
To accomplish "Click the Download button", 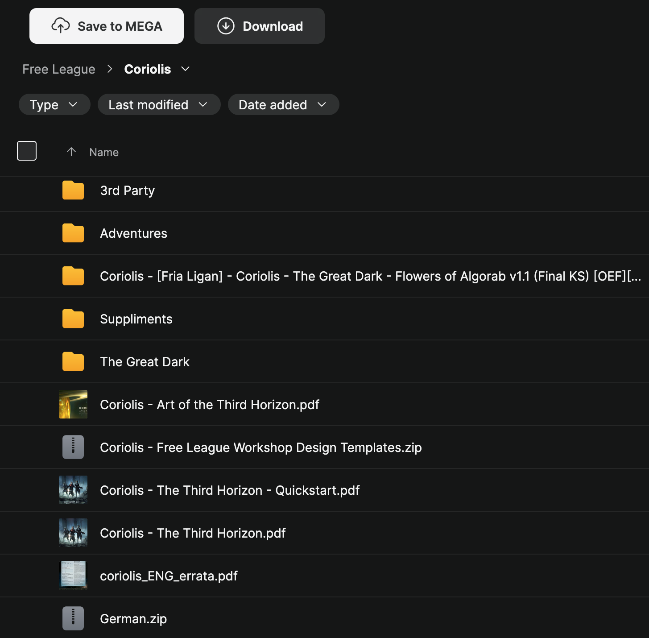I will (x=260, y=26).
